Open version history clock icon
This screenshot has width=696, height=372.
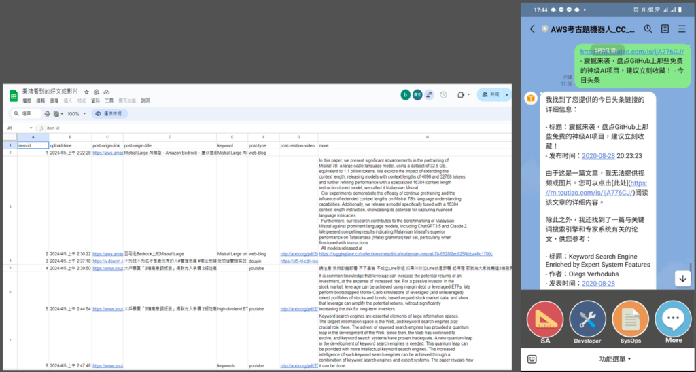coord(443,95)
